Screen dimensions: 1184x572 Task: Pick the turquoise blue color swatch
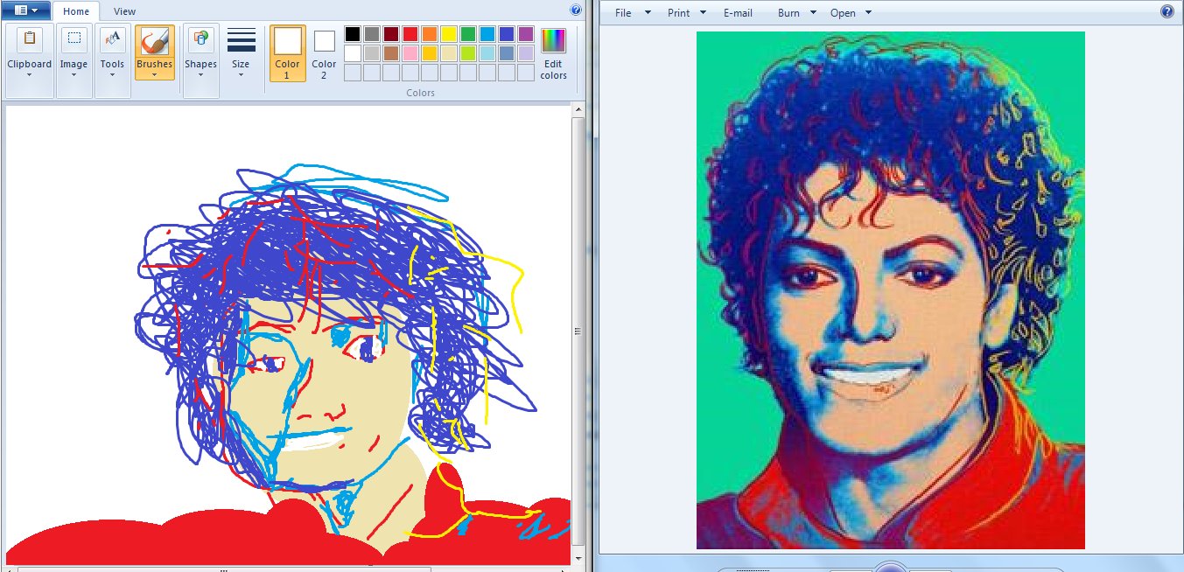[x=487, y=34]
